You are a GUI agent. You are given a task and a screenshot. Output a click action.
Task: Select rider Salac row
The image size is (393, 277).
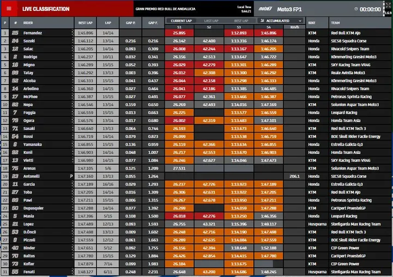pyautogui.click(x=196, y=49)
